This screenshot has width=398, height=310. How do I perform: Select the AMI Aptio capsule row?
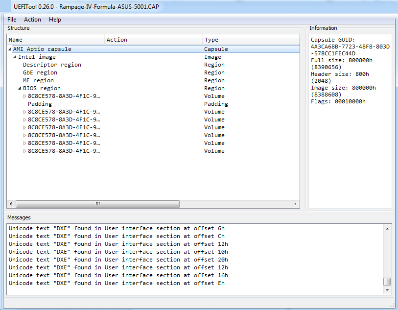click(156, 49)
